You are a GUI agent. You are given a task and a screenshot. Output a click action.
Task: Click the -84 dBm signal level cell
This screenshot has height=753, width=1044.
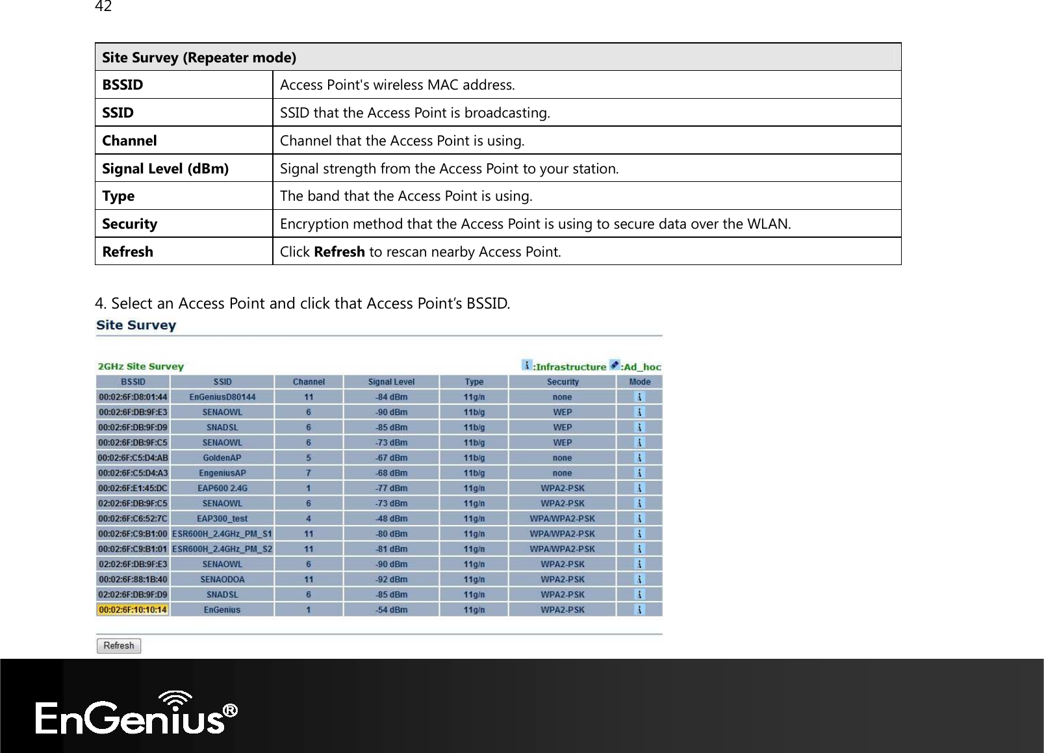(x=391, y=397)
